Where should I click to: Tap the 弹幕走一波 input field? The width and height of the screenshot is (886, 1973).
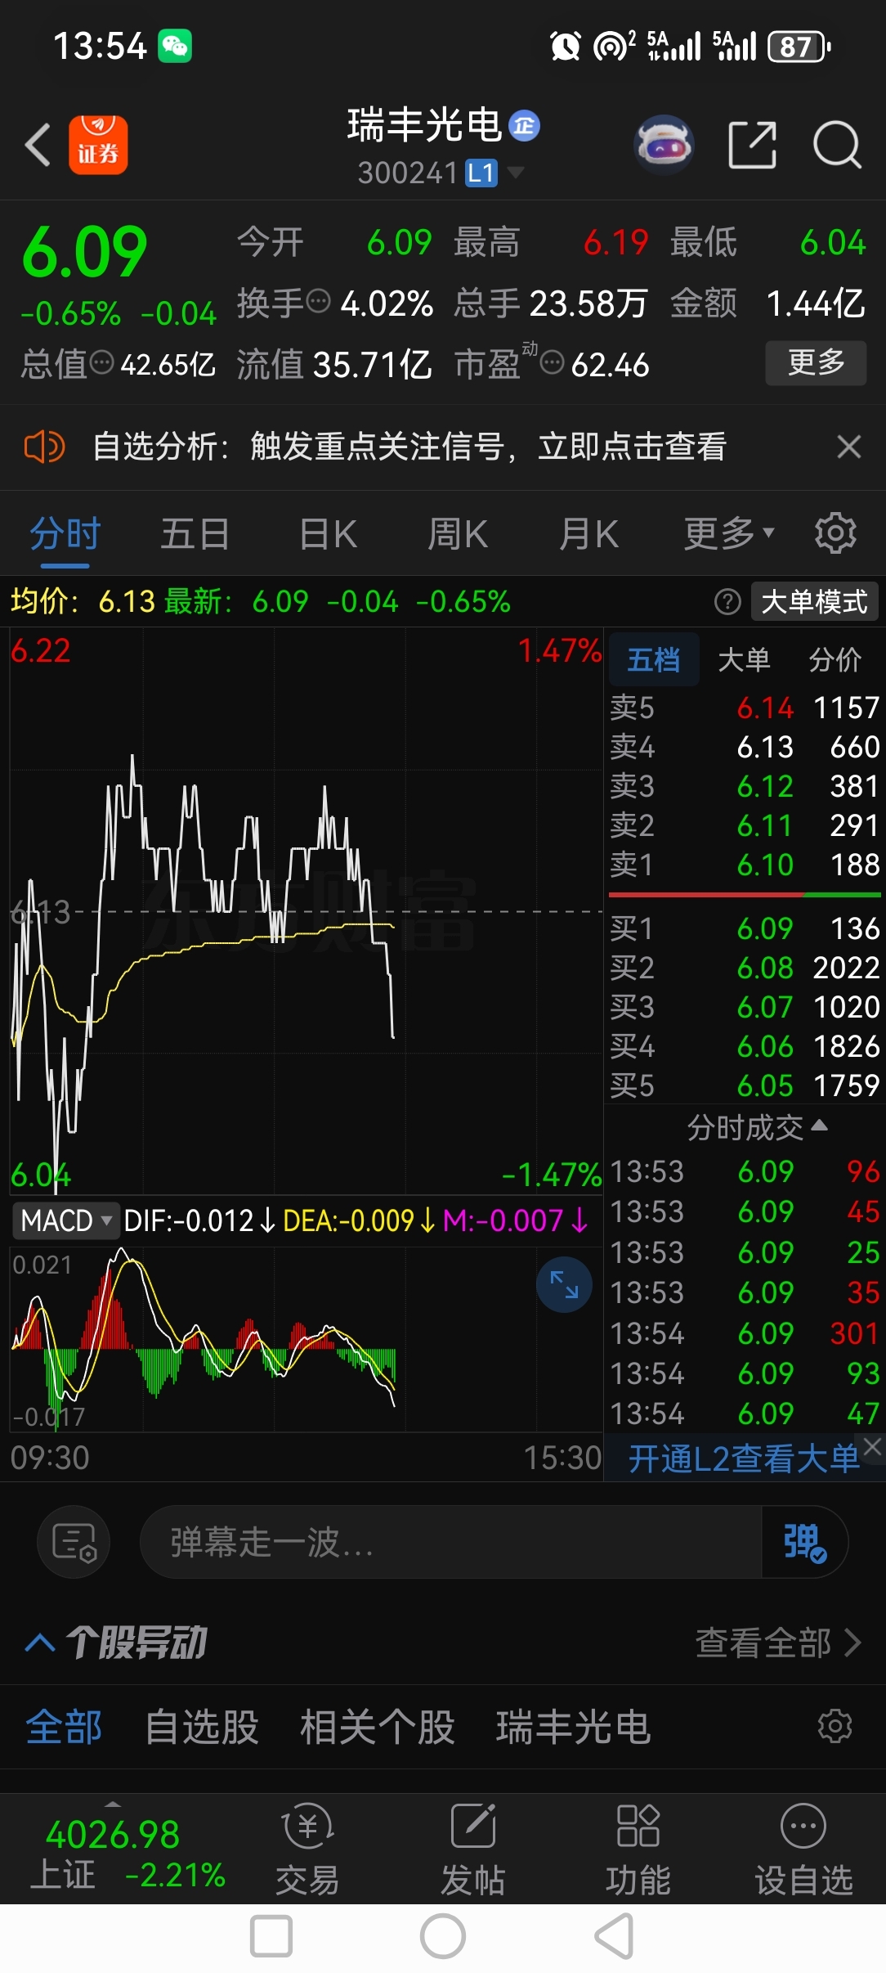point(450,1543)
